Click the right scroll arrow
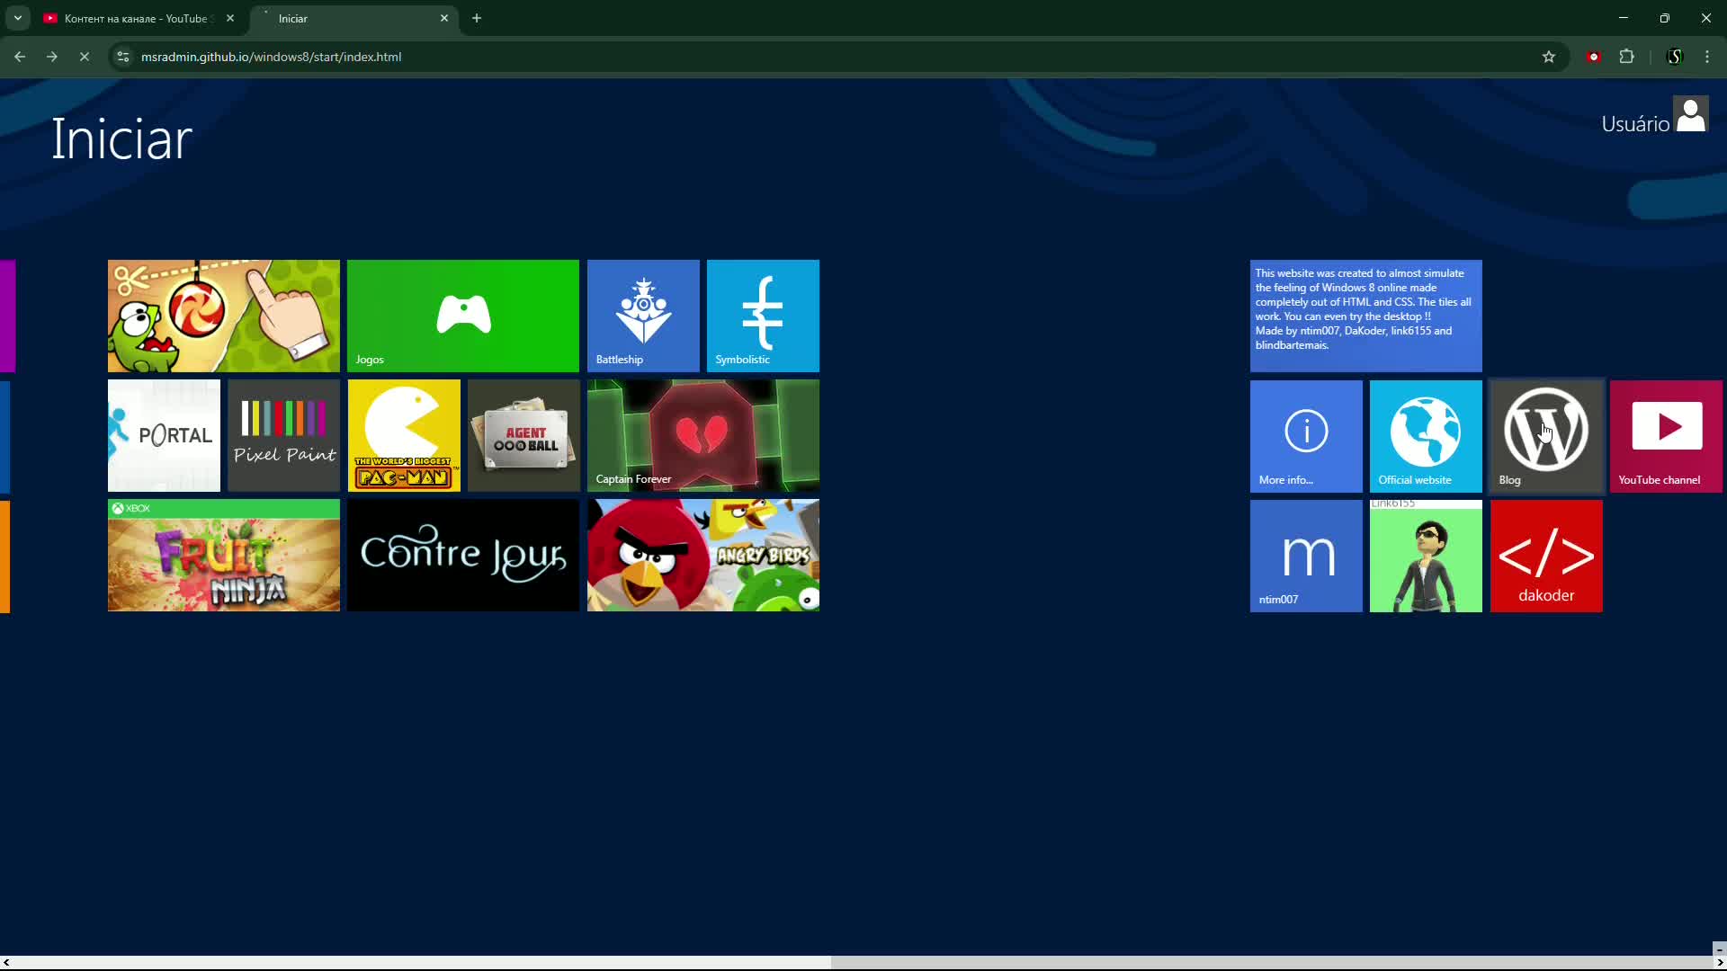 (1720, 962)
